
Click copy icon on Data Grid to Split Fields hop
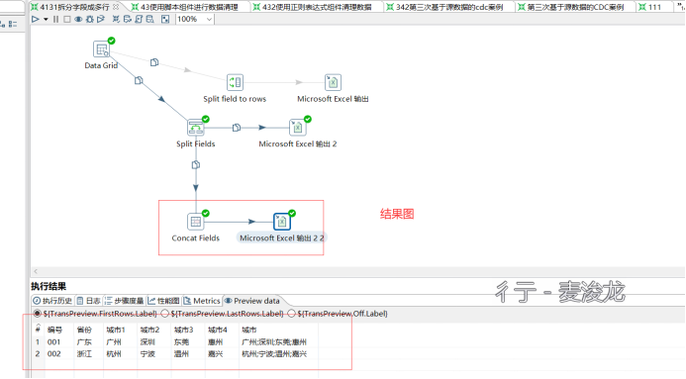139,80
